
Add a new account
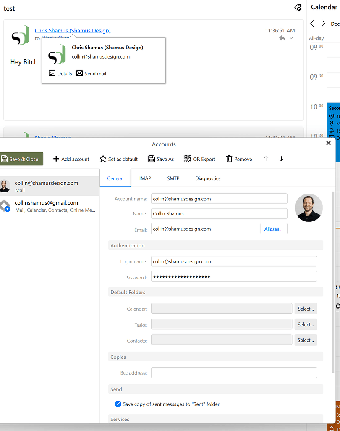coord(71,159)
